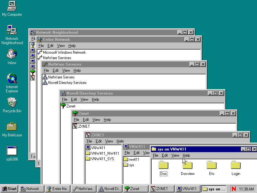This screenshot has height=193, width=257.
Task: Select nw411 folder in VNW411 window
Action: click(x=131, y=159)
